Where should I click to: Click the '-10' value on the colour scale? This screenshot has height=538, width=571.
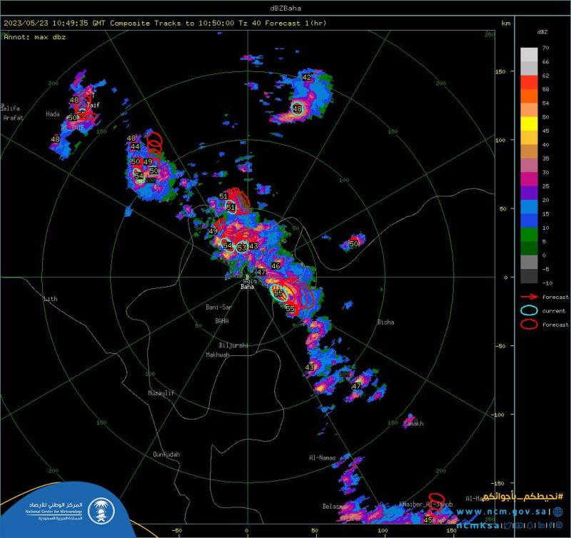(547, 283)
